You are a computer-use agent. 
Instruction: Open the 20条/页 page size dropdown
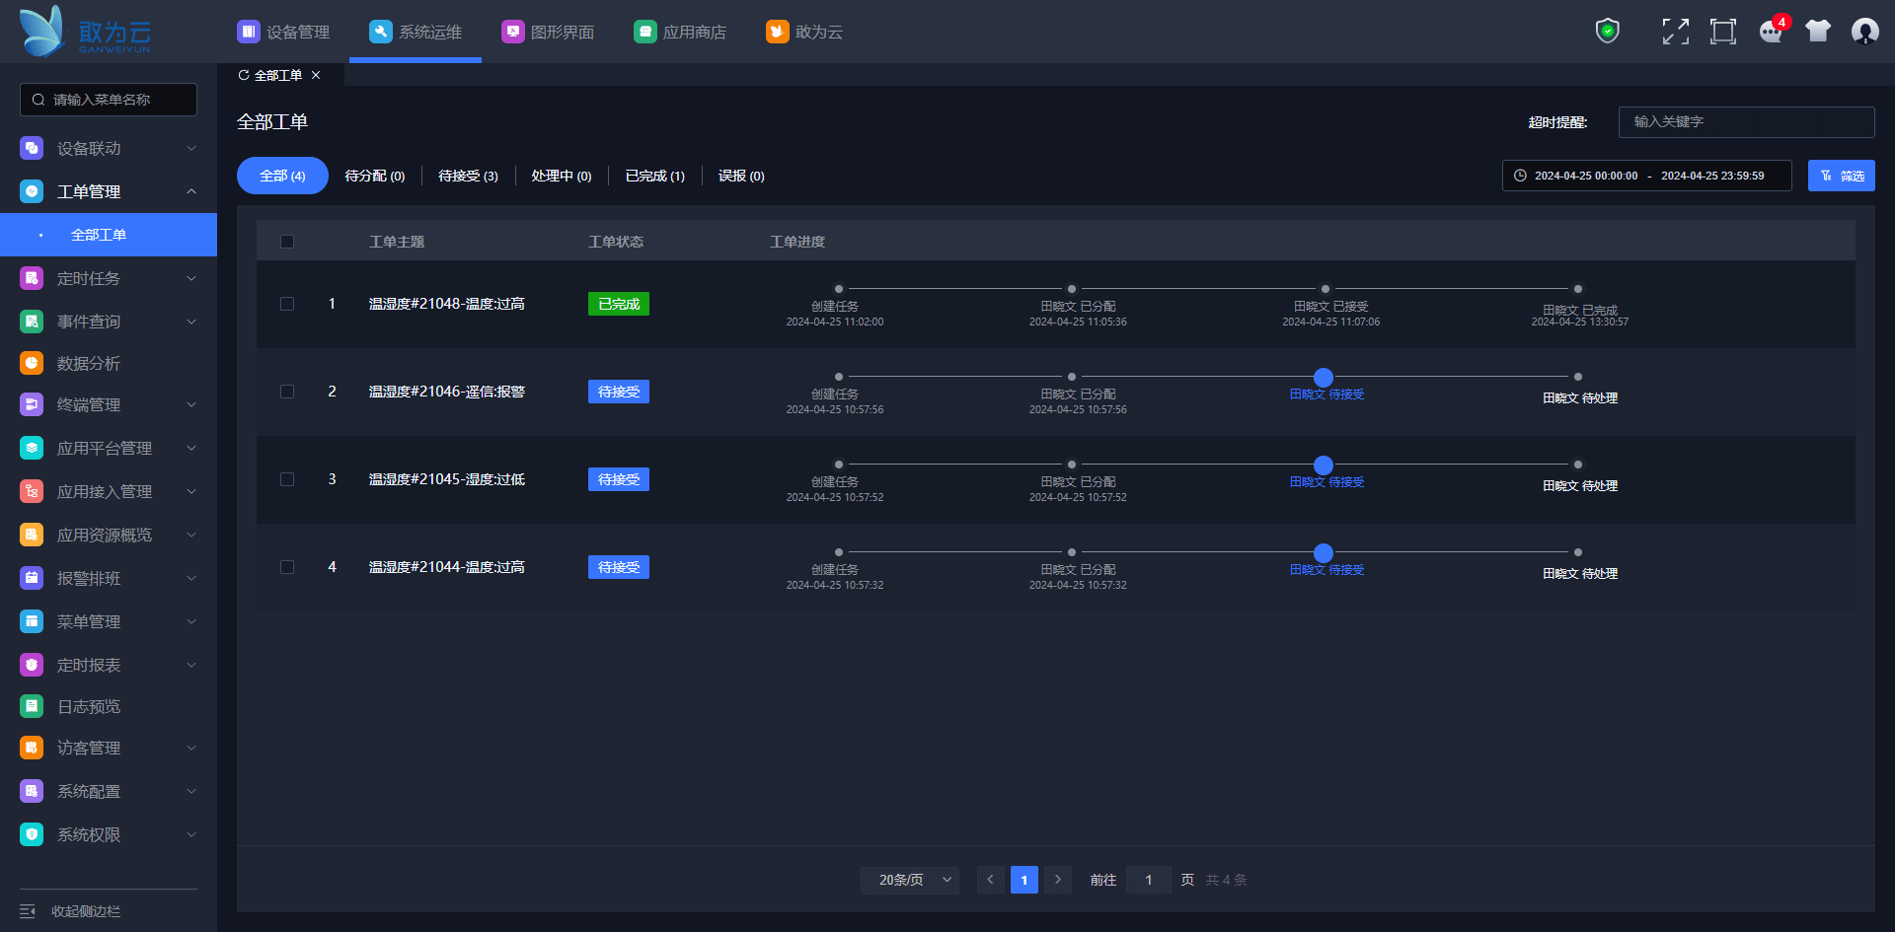909,880
